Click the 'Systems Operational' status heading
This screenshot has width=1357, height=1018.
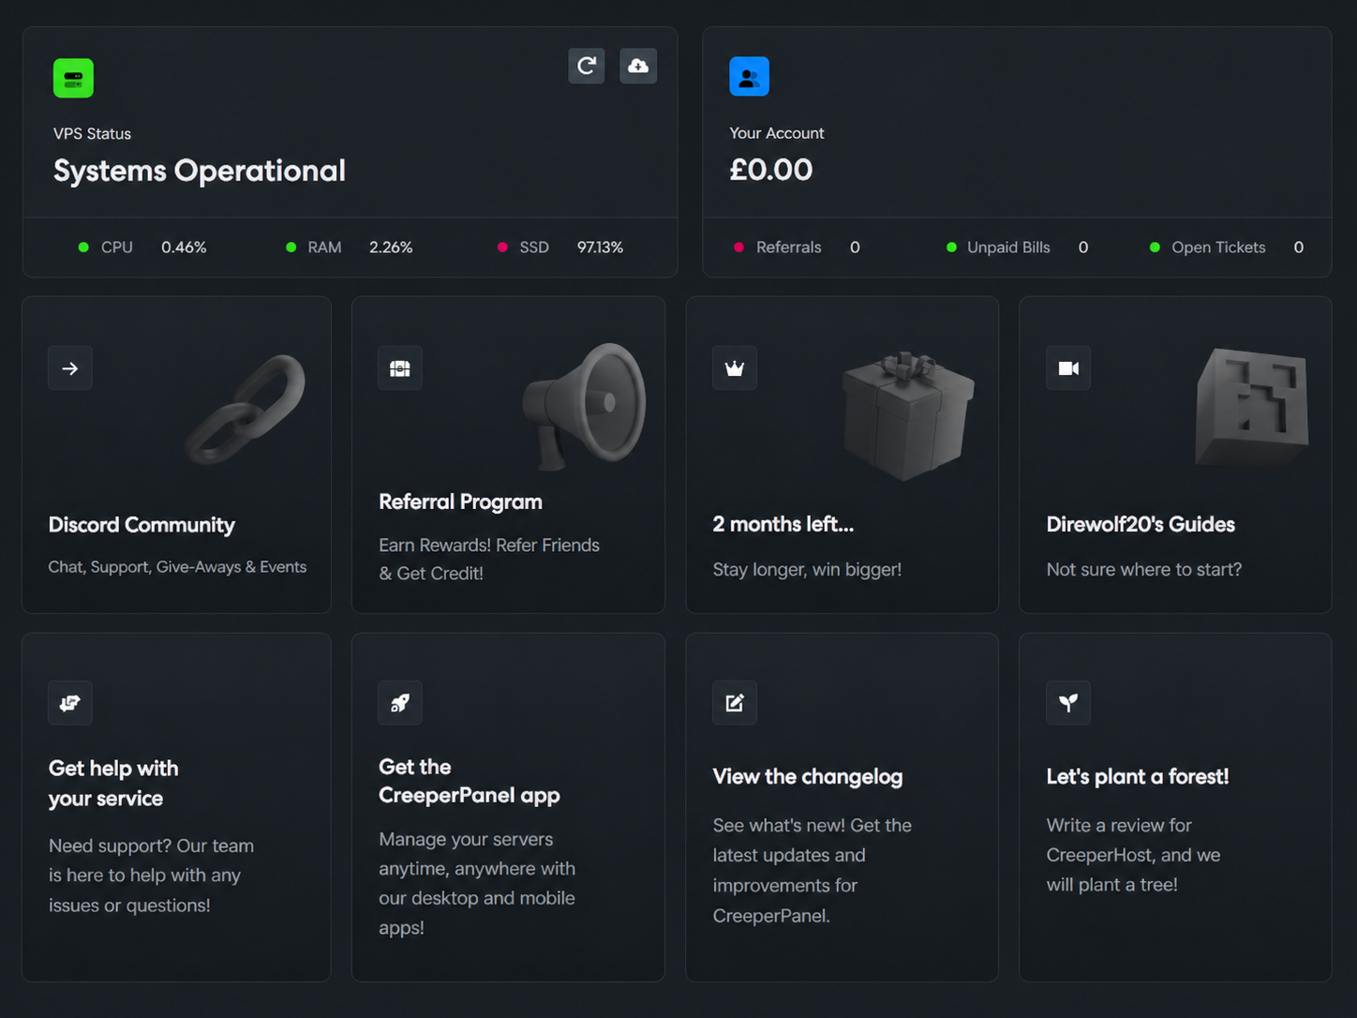pos(200,171)
